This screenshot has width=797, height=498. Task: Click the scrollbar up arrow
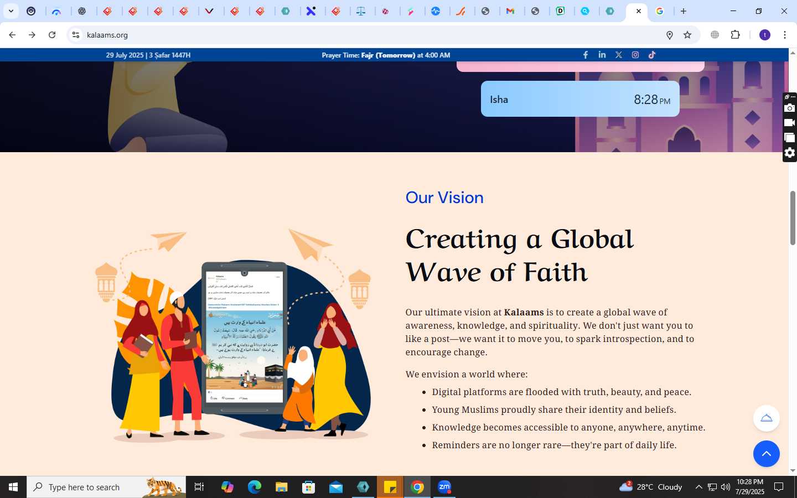click(793, 53)
